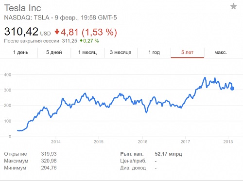Screen dimensions: 243x181
Task: Switch to 5 дней range
Action: coord(54,53)
